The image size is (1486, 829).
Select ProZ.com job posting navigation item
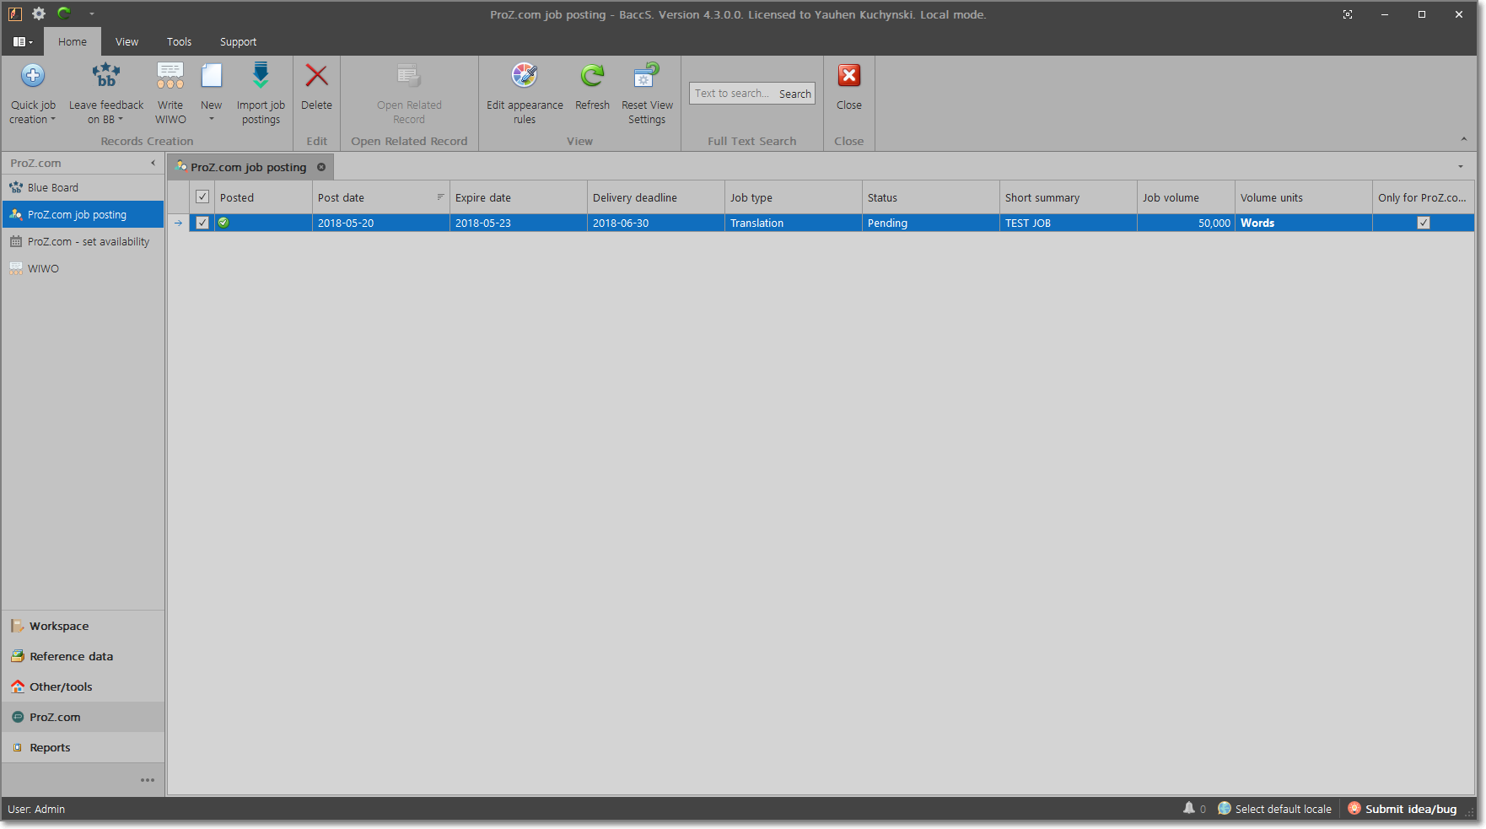[83, 214]
